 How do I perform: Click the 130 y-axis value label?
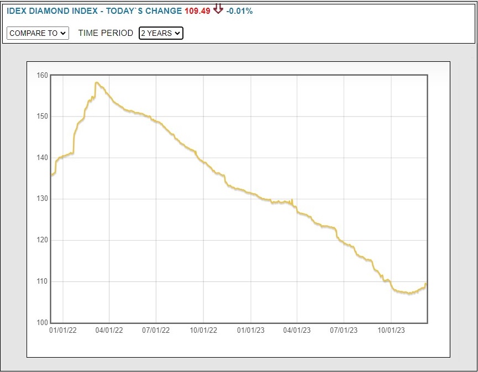pyautogui.click(x=43, y=199)
